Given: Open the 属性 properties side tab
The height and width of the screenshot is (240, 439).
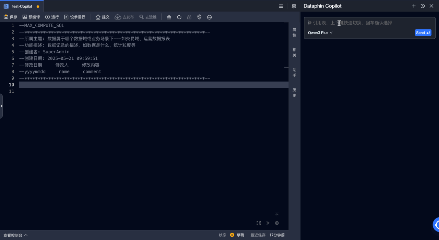Looking at the screenshot, I should point(294,32).
